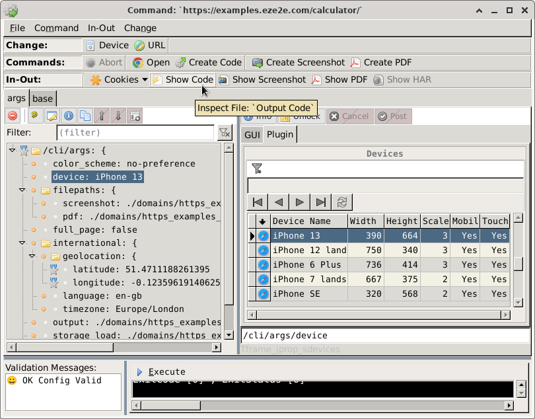Click the Execute button

161,372
